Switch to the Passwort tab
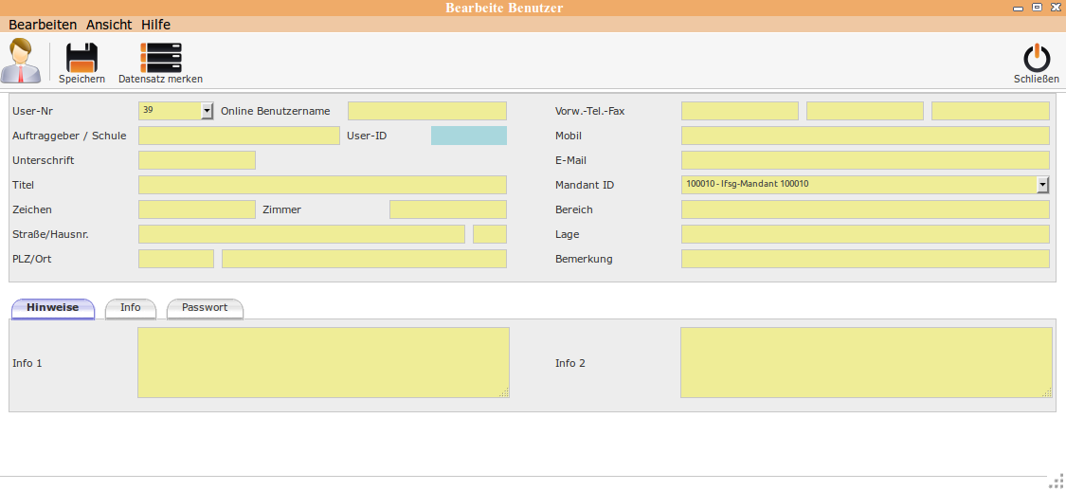This screenshot has height=491, width=1066. pyautogui.click(x=205, y=308)
